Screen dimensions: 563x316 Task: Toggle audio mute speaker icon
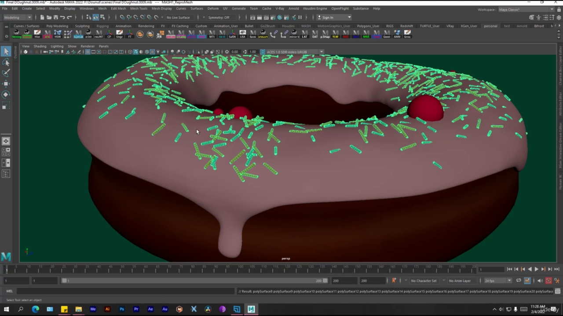pyautogui.click(x=540, y=281)
